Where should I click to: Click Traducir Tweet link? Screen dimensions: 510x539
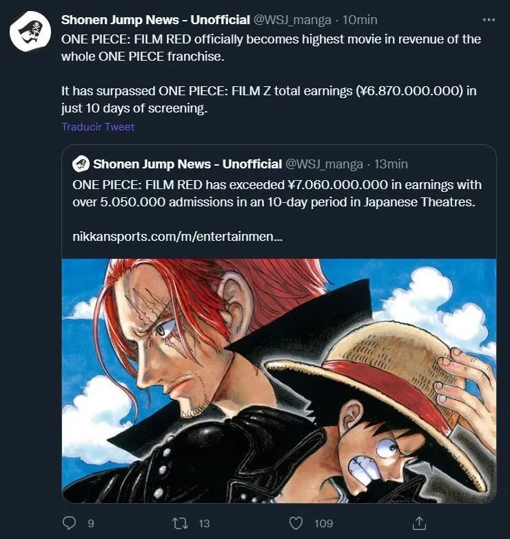[x=98, y=127]
